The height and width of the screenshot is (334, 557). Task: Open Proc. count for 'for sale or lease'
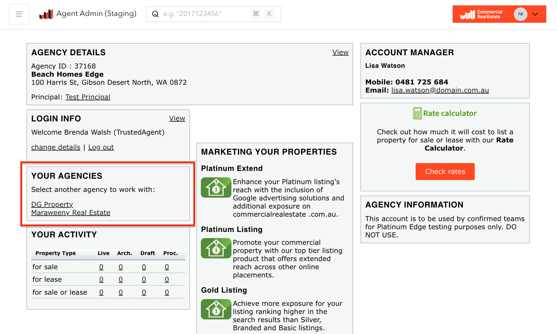[167, 292]
